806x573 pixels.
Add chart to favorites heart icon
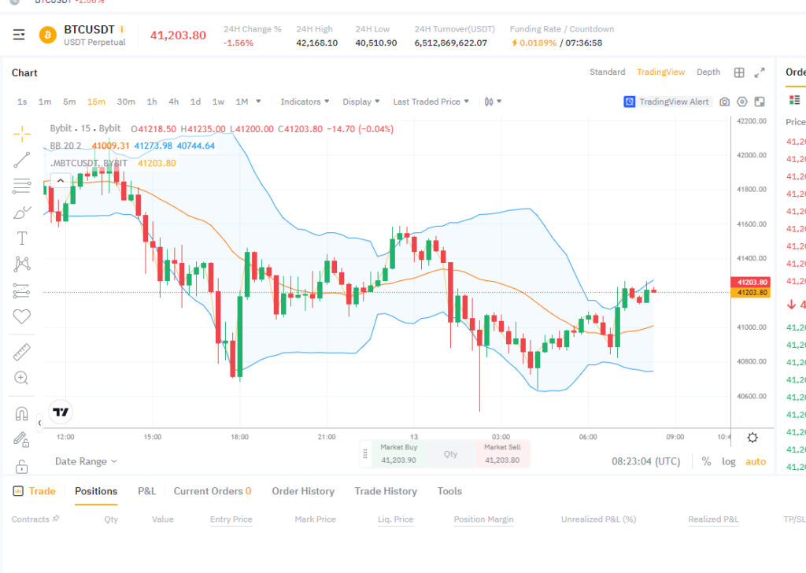(x=21, y=316)
